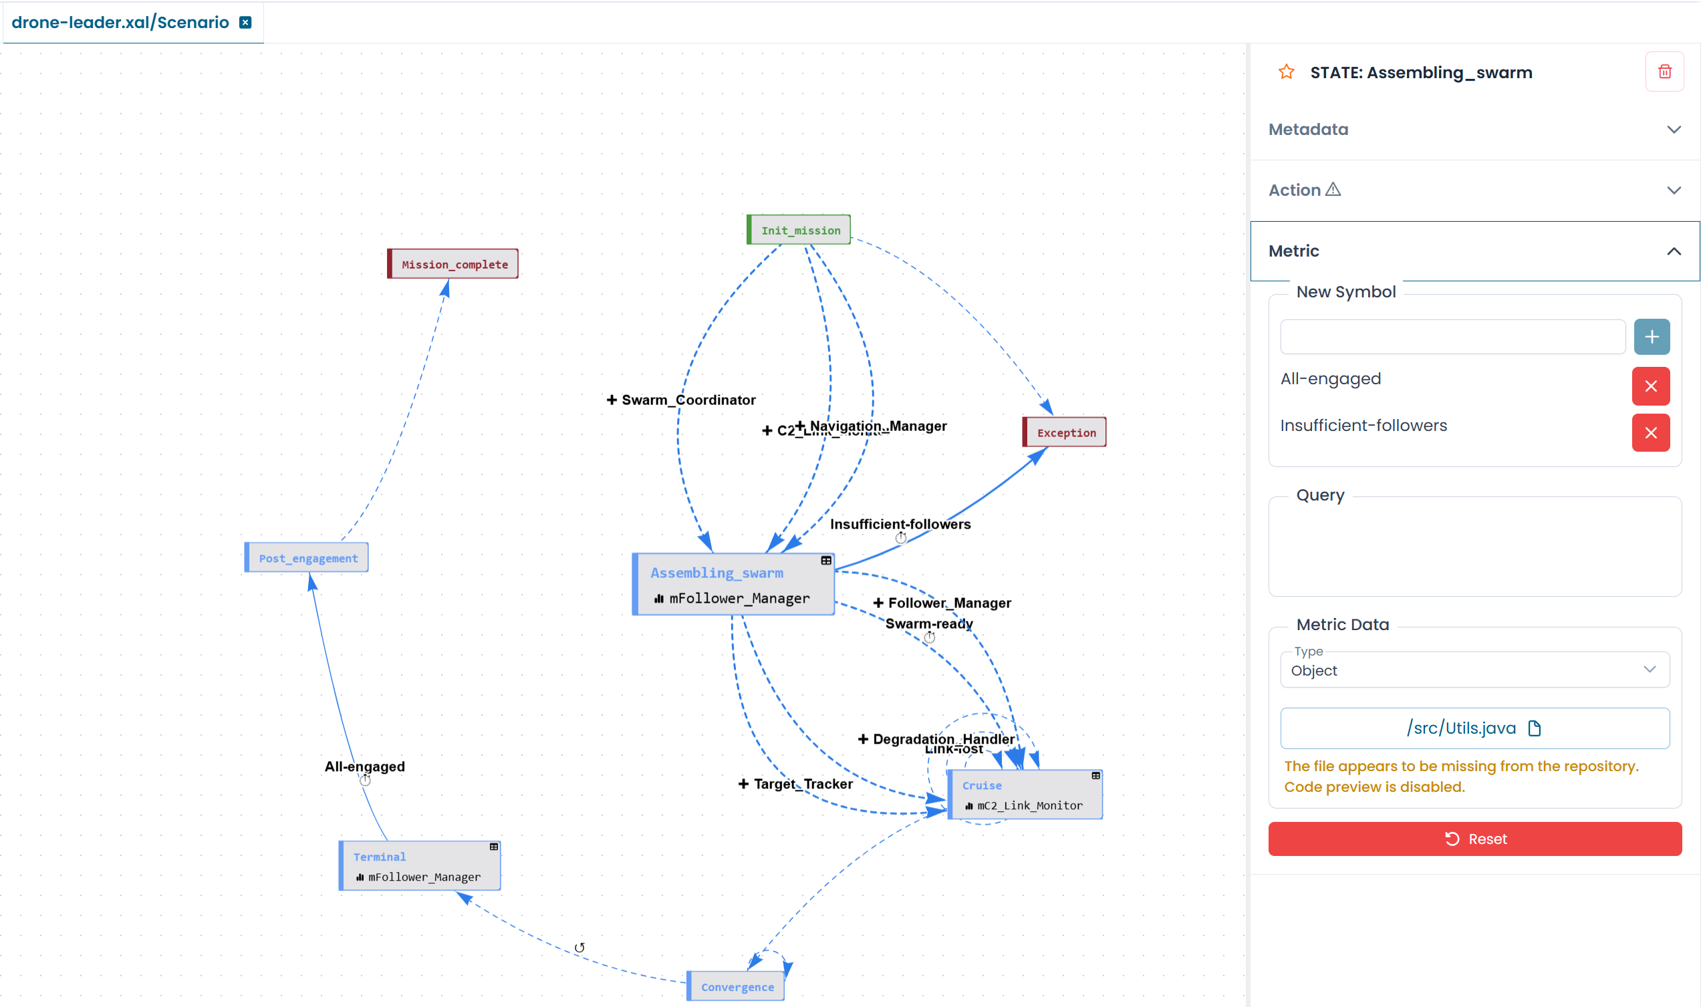The image size is (1701, 1007).
Task: Click the table icon on Assembling_swarm node
Action: pyautogui.click(x=825, y=561)
